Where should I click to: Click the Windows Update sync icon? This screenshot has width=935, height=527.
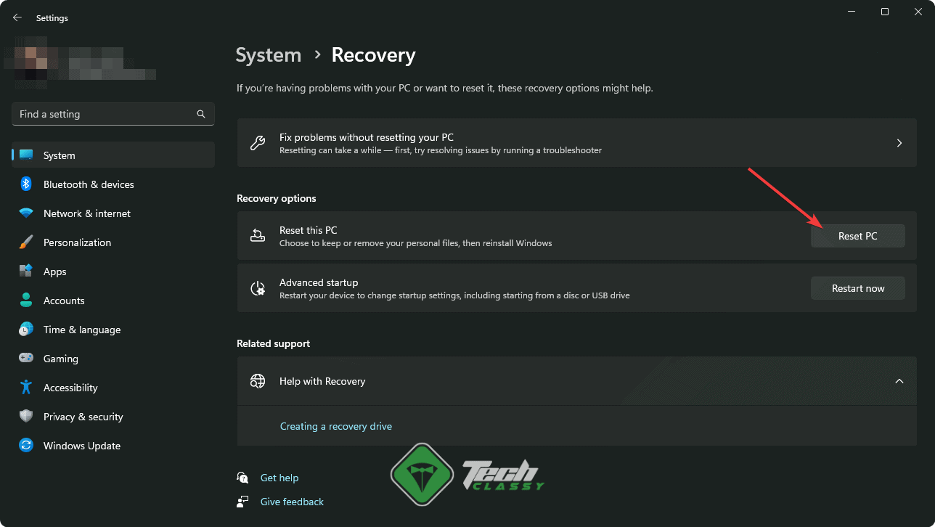[27, 445]
